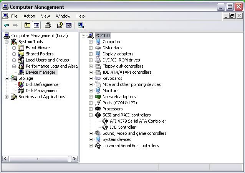
Task: Open the View menu
Action: pos(45,16)
